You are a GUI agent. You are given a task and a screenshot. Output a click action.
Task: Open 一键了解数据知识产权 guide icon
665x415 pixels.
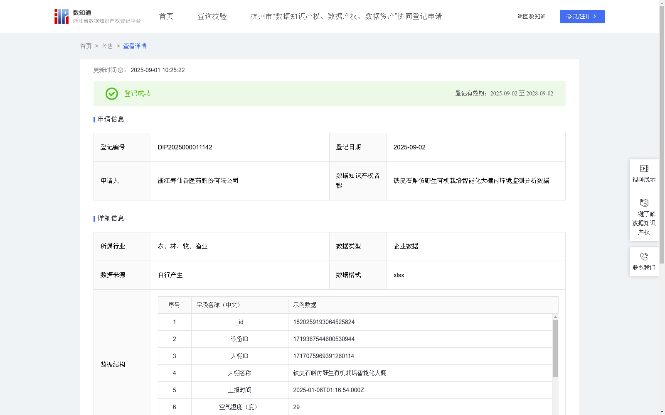(644, 203)
